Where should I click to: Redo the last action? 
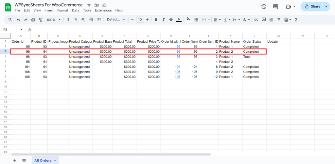26,20
